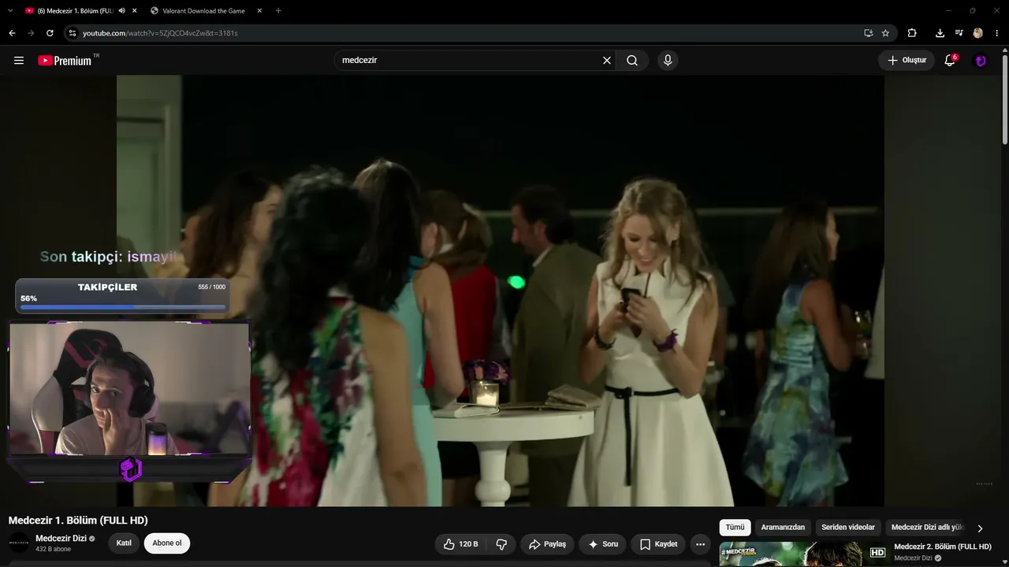Clear the medcezir search text
The height and width of the screenshot is (567, 1009).
point(607,61)
